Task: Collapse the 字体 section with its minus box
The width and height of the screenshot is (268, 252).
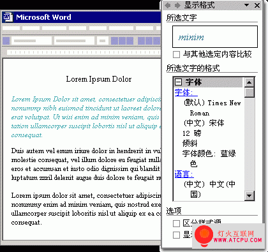Action: click(178, 82)
